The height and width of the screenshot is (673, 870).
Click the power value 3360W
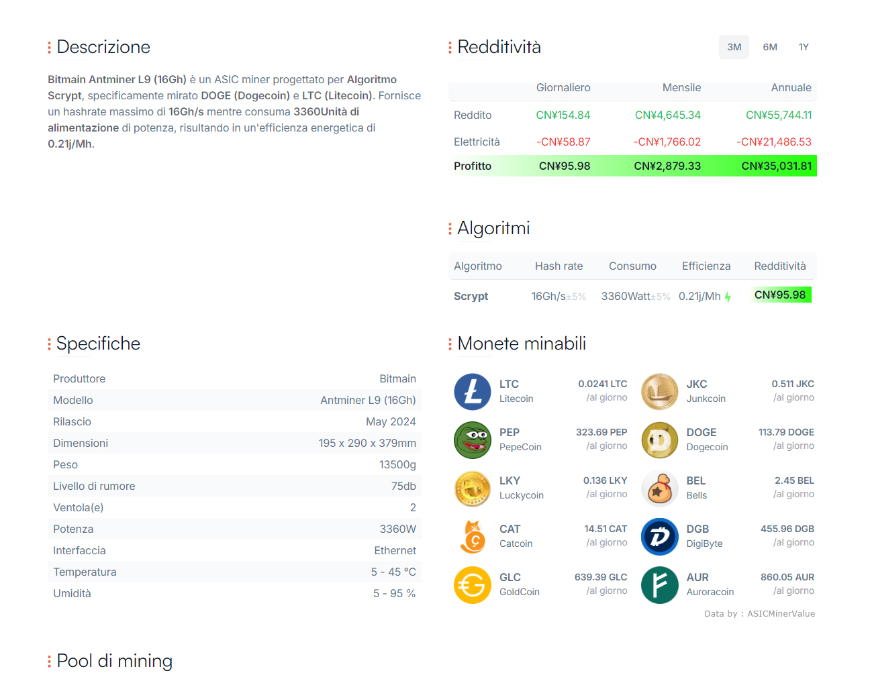[x=397, y=529]
